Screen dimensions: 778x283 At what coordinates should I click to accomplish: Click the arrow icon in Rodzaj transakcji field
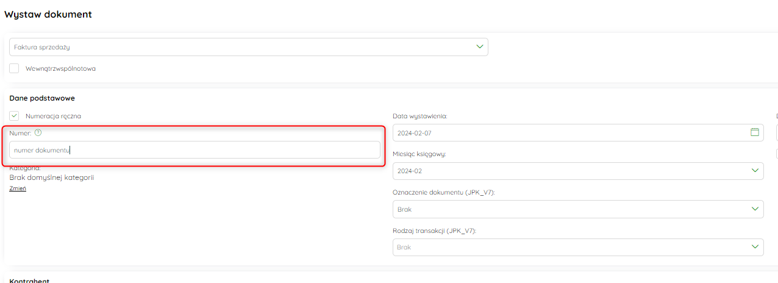[755, 247]
